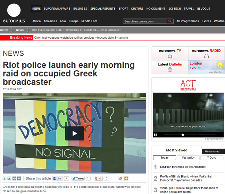Open the Business menu section

[x=80, y=9]
